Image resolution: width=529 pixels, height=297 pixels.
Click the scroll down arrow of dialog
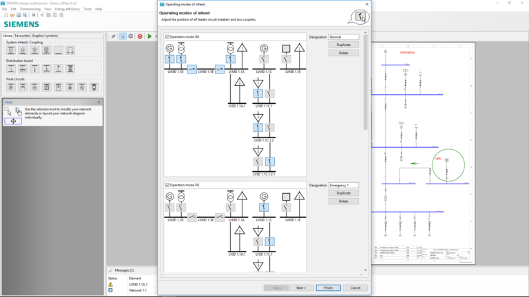coord(365,270)
